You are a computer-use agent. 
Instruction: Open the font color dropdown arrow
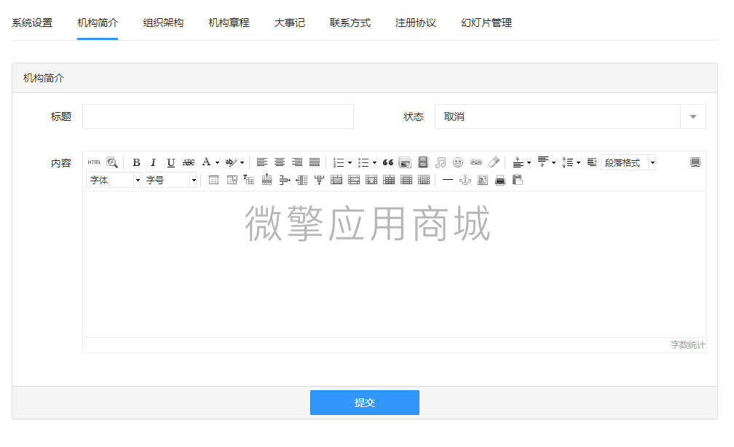pos(217,163)
